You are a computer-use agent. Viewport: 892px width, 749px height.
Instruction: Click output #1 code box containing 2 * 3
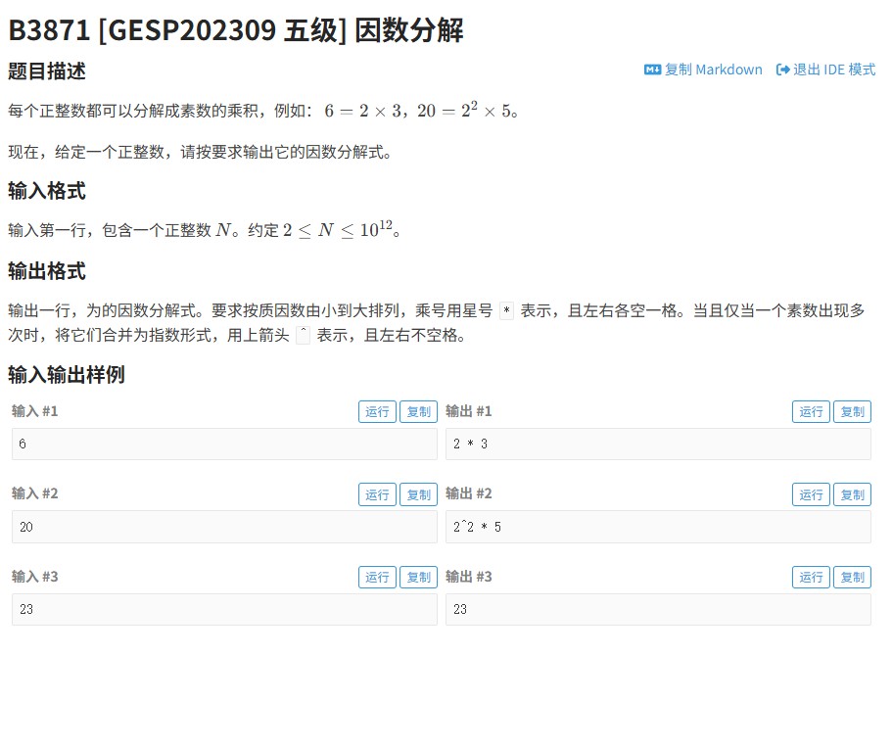coord(658,445)
